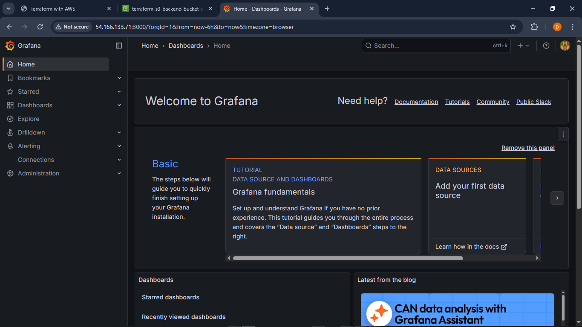Click the Grafana logo in sidebar

[10, 46]
